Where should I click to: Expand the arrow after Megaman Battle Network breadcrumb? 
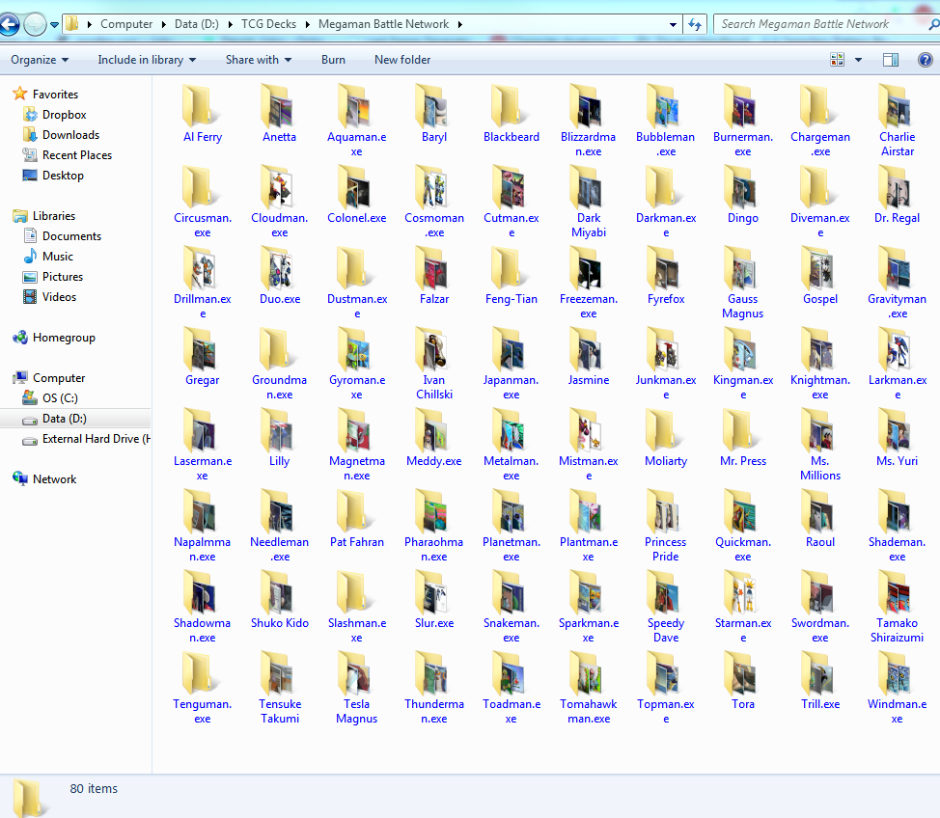coord(459,24)
